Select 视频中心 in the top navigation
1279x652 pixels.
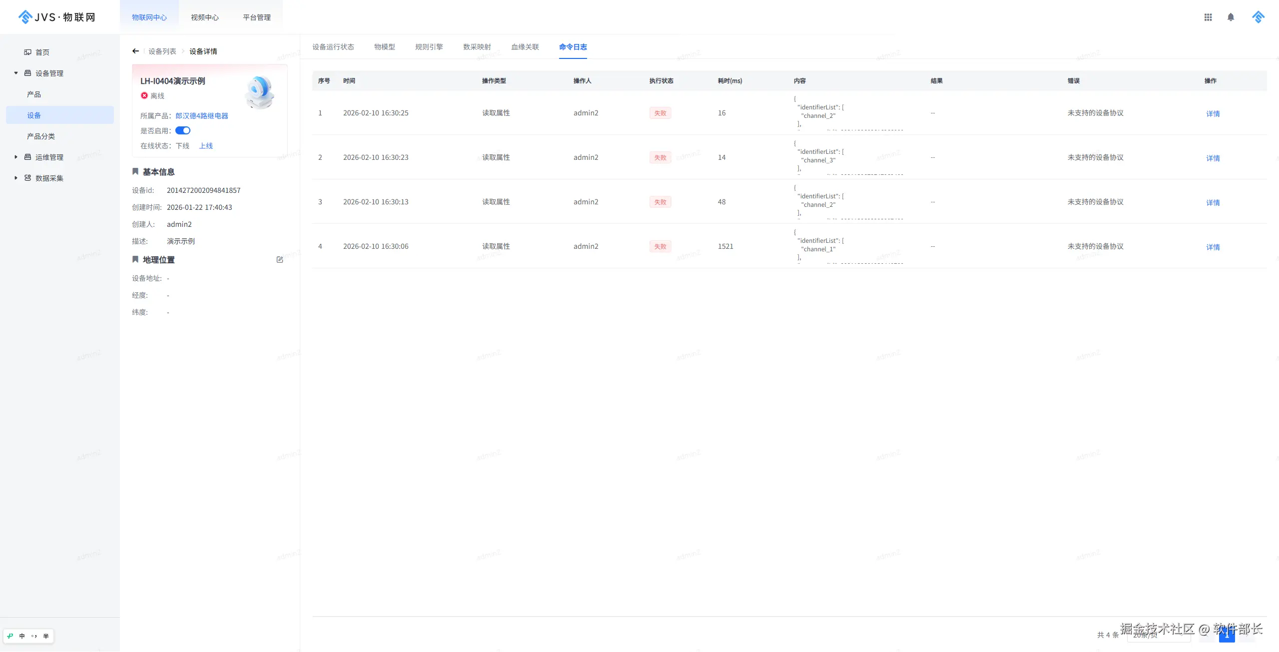point(205,17)
